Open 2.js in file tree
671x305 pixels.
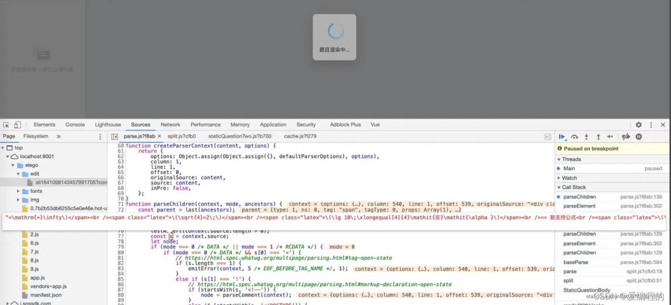35,234
